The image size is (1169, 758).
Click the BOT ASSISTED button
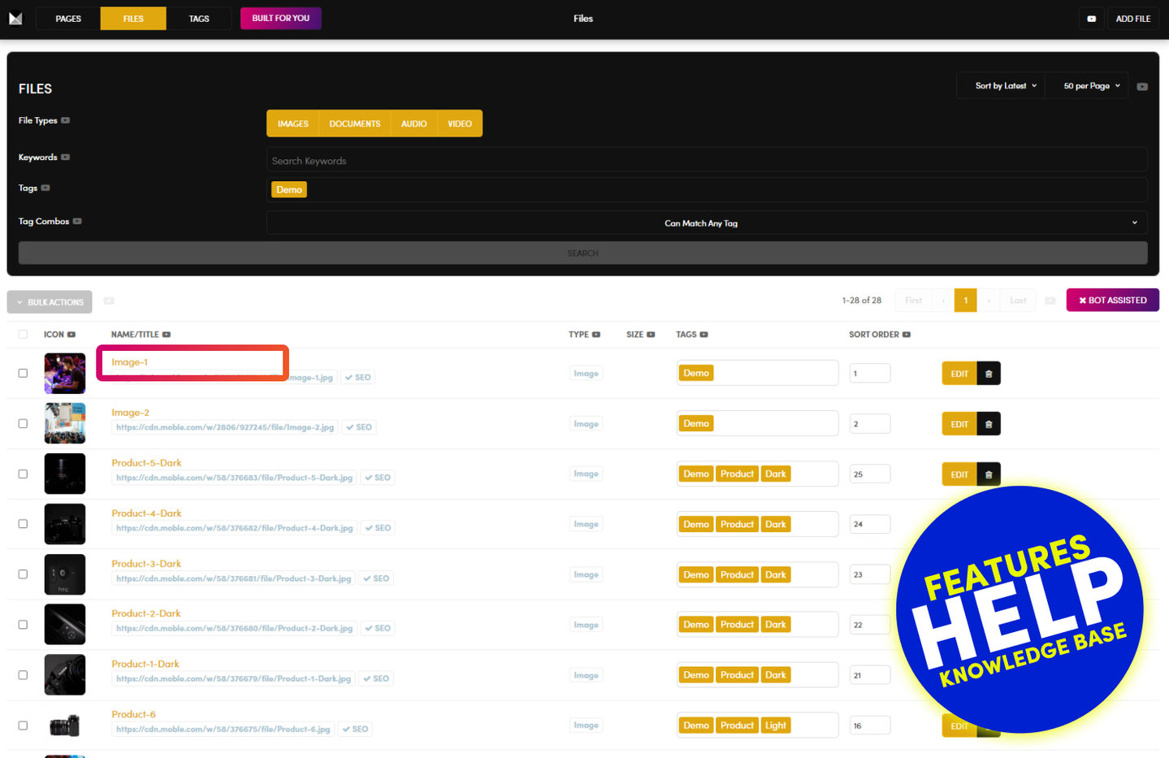1112,301
